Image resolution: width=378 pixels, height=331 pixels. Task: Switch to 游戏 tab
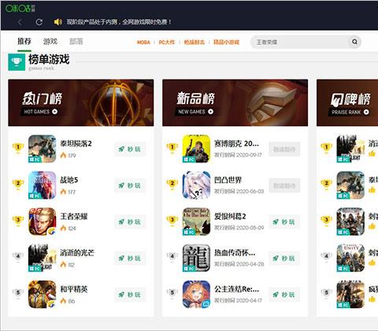(50, 41)
